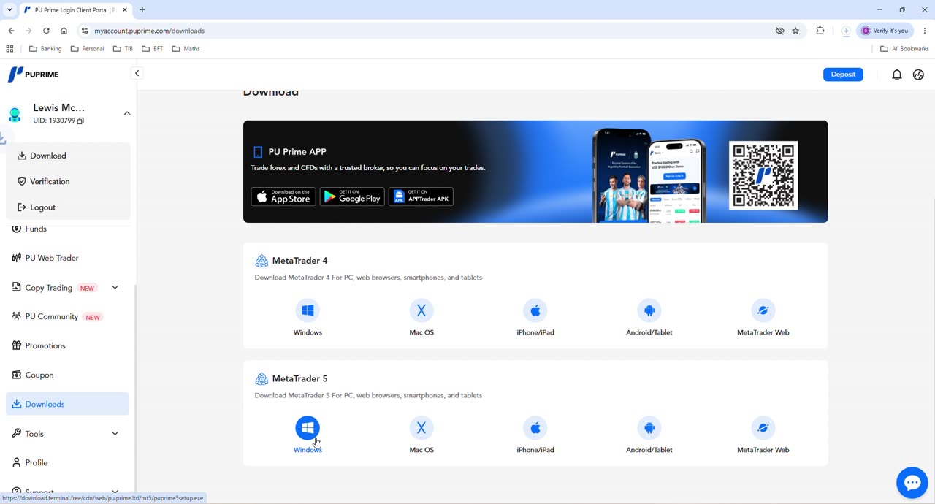Click the APPTrader APK badge
935x504 pixels.
[421, 196]
